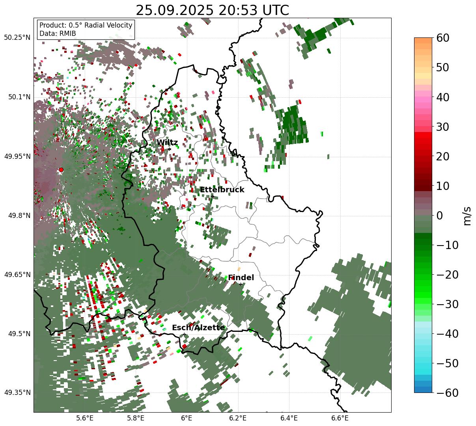This screenshot has height=426, width=476.
Task: Click the 'Data: RMIB' legend line
Action: pos(58,34)
